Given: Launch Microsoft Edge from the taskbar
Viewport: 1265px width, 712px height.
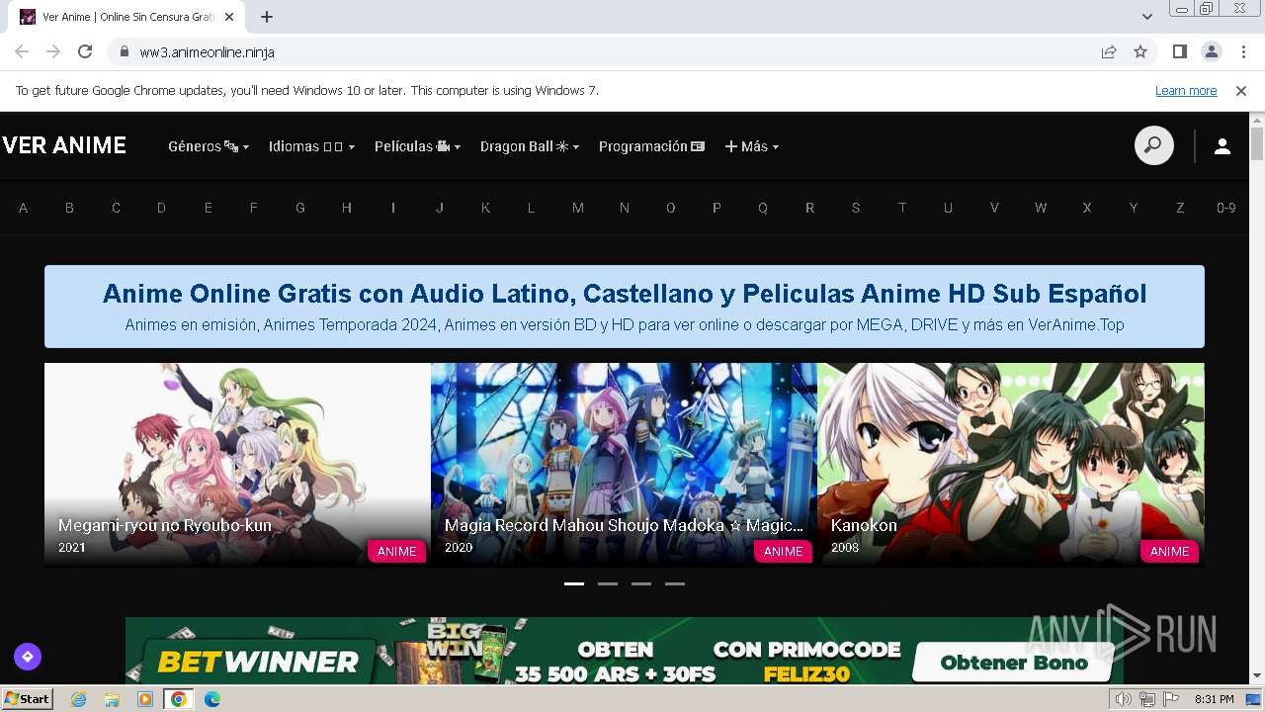Looking at the screenshot, I should point(212,699).
